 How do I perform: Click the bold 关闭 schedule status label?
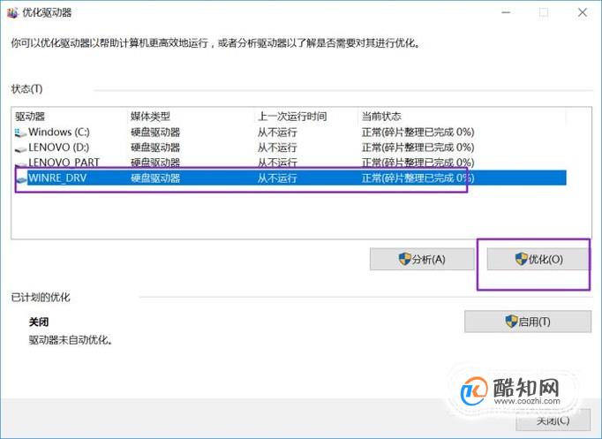[x=39, y=322]
